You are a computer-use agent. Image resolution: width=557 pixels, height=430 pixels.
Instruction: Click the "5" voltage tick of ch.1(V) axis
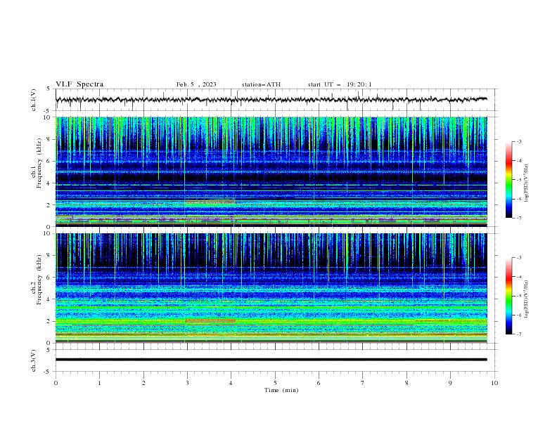[x=49, y=89]
